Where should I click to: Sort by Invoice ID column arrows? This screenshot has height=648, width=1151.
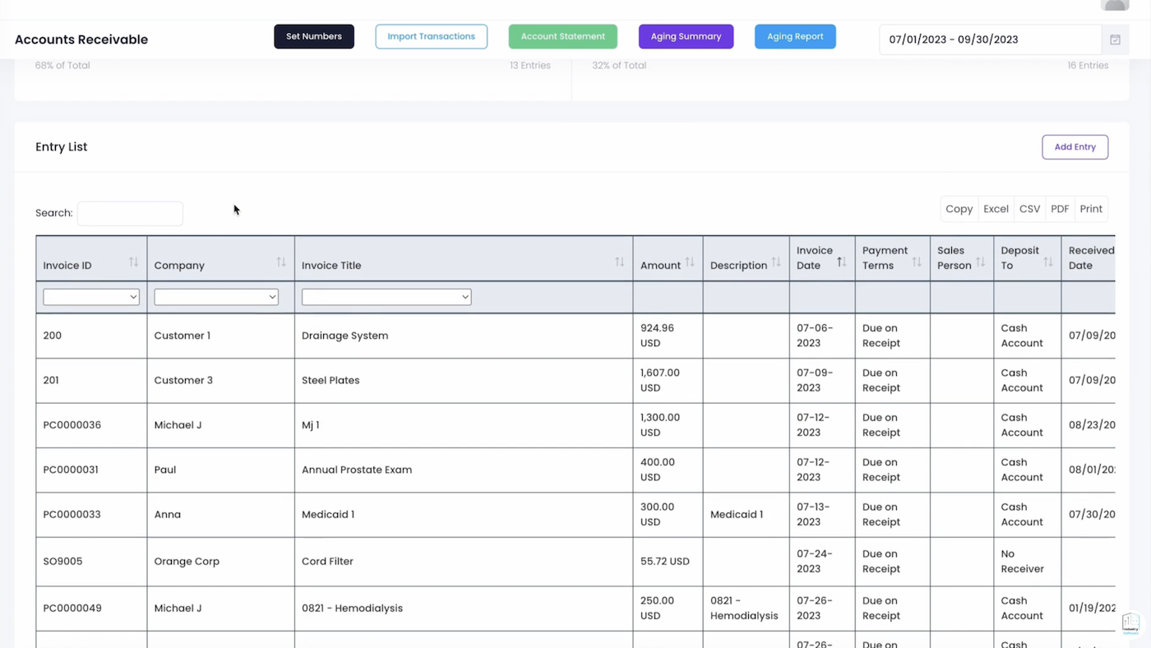133,262
